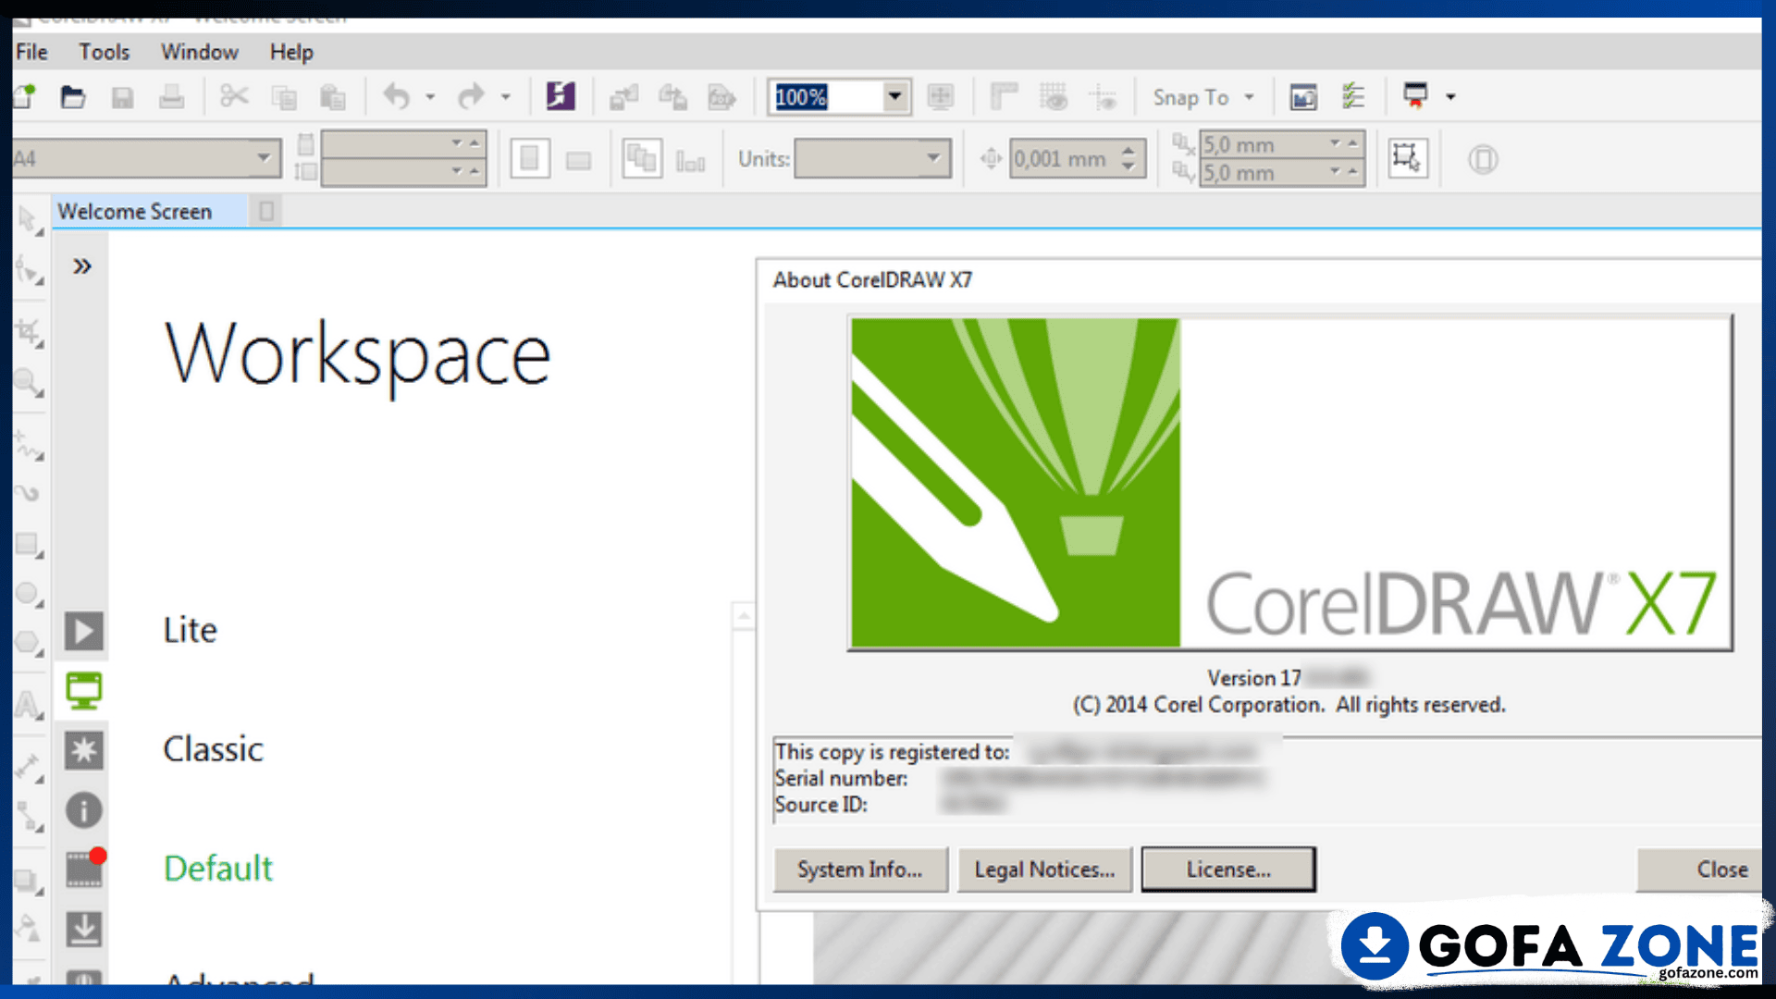1776x999 pixels.
Task: Open Gallery film icon with red dot
Action: (x=85, y=868)
